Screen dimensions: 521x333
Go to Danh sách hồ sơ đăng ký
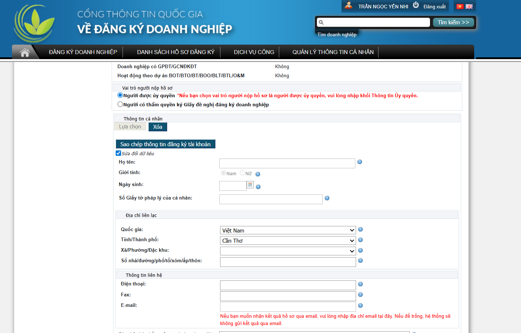(x=175, y=52)
